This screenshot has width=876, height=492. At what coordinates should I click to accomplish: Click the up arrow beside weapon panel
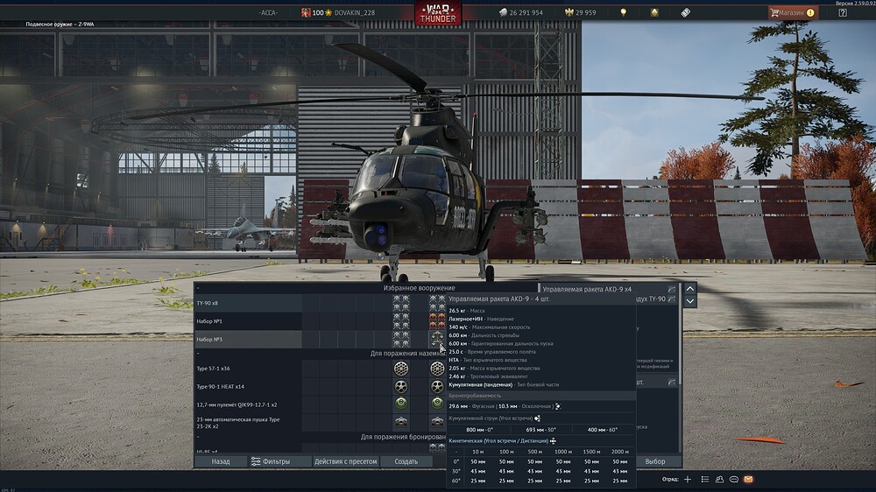coord(690,289)
